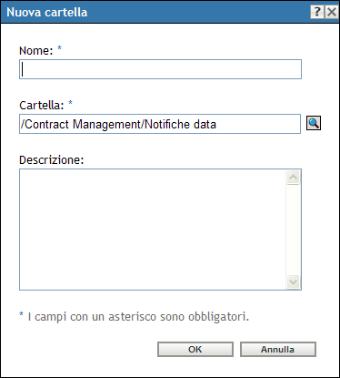Viewport: 340px width, 378px height.
Task: Click the up arrow in Descrizione scrollbar
Action: pyautogui.click(x=293, y=177)
